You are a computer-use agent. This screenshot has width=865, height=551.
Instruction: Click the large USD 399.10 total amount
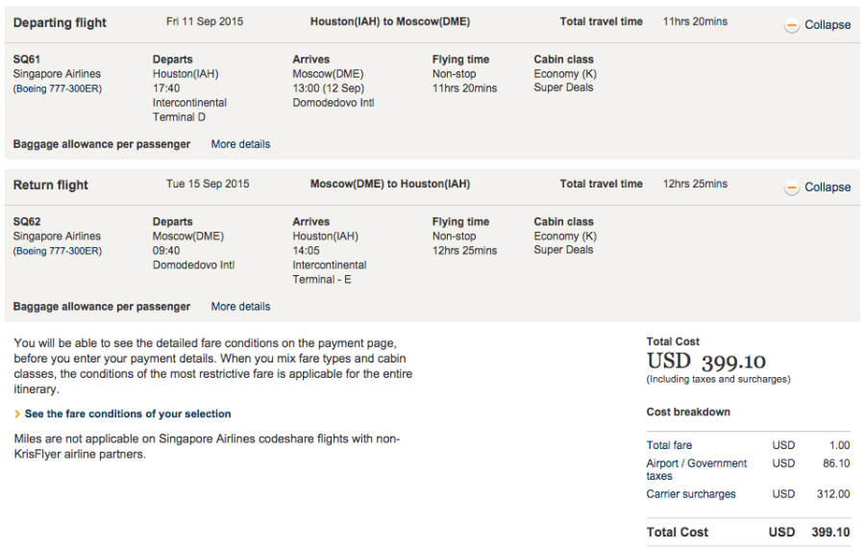coord(706,362)
